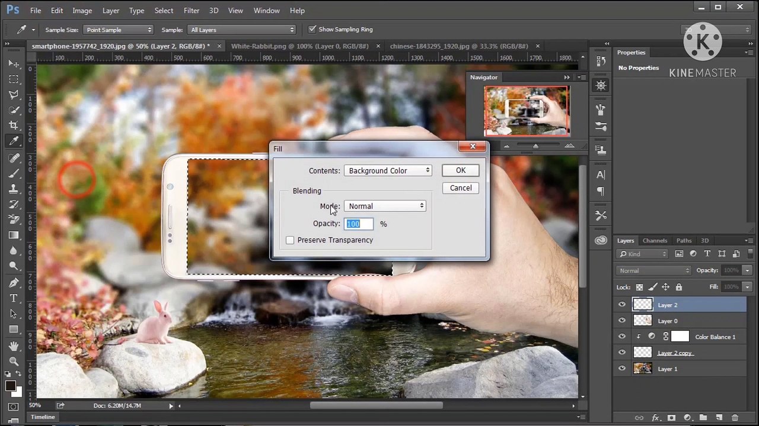Select the Clone Stamp tool
The width and height of the screenshot is (759, 426).
pos(13,188)
